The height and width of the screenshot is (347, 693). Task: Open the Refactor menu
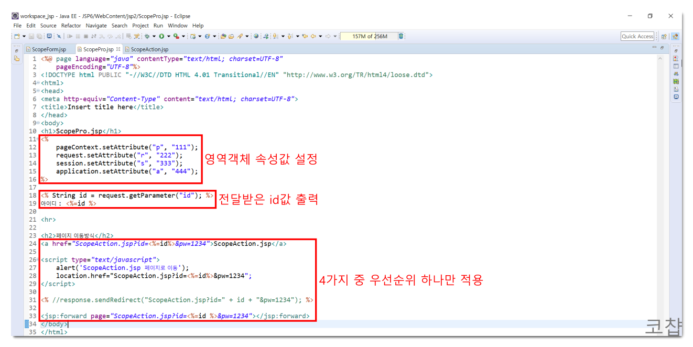(71, 25)
